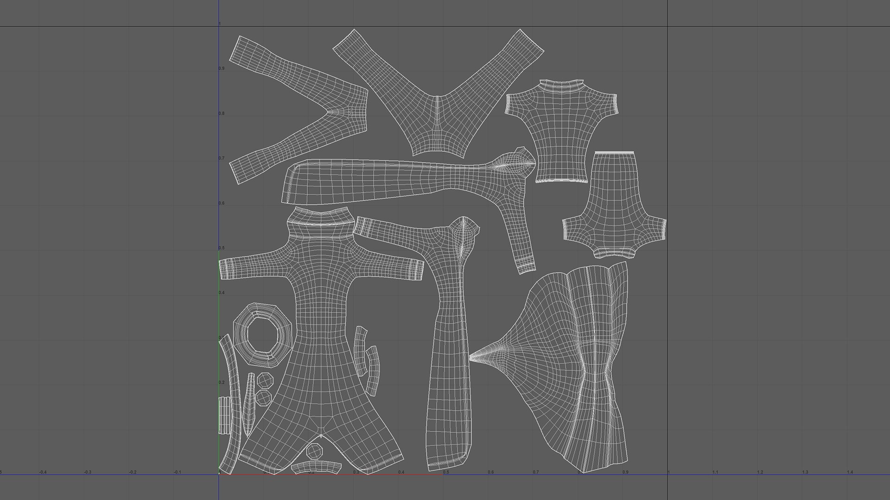Select the full bodysuit UV island's chest
This screenshot has height=500, width=890.
click(320, 269)
